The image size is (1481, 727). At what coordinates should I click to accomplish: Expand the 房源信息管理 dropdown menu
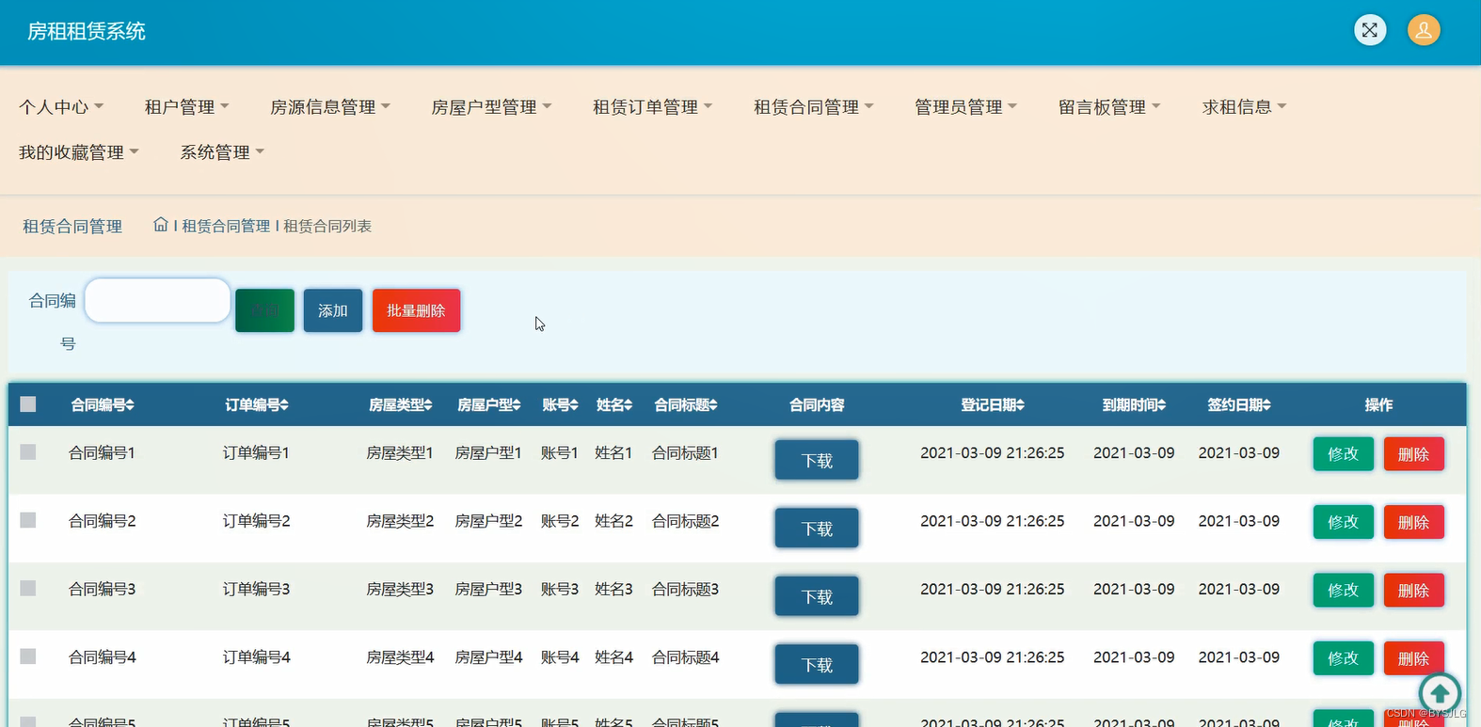329,107
